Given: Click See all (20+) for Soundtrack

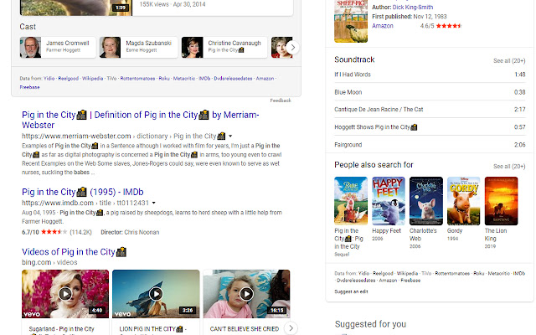Looking at the screenshot, I should pyautogui.click(x=509, y=60).
